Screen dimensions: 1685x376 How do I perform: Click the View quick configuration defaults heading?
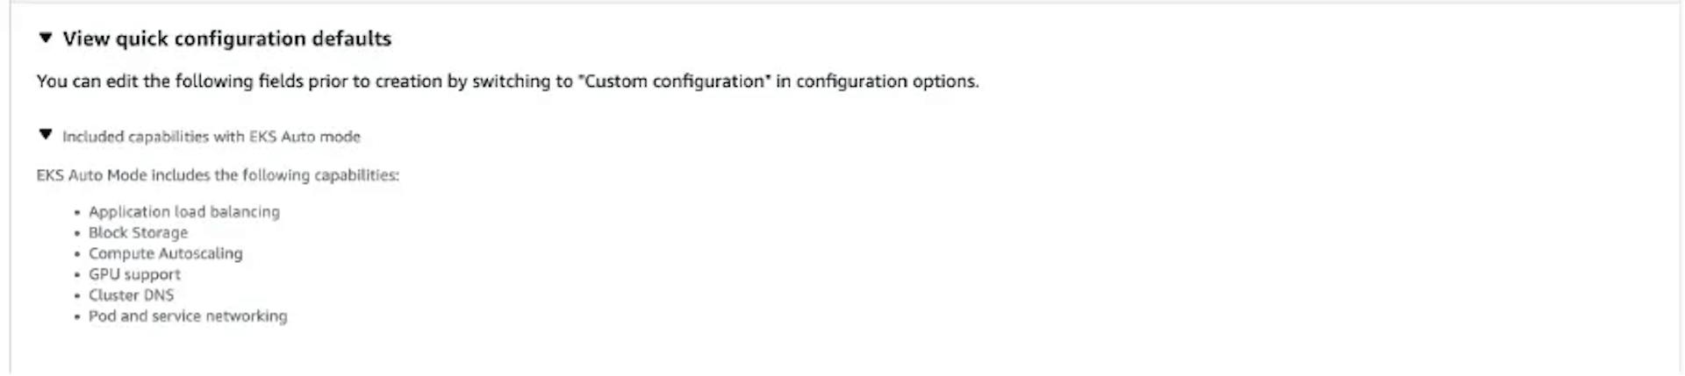tap(226, 39)
